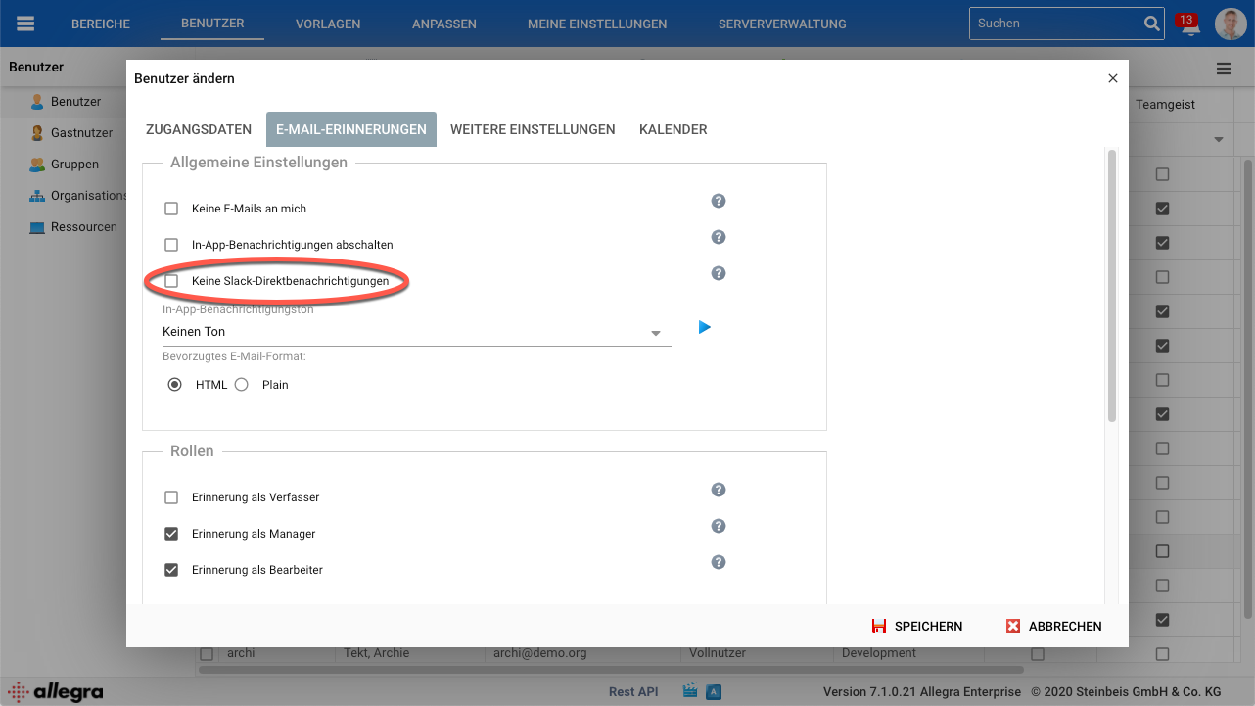Switch to the Zugangsdaten tab
Image resolution: width=1255 pixels, height=706 pixels.
pos(199,129)
